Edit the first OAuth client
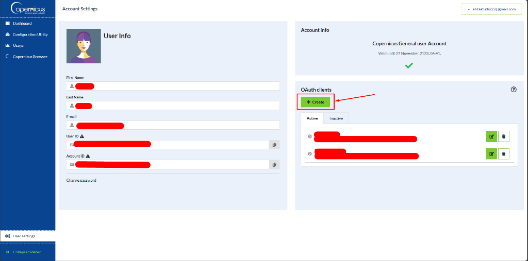 click(x=491, y=136)
